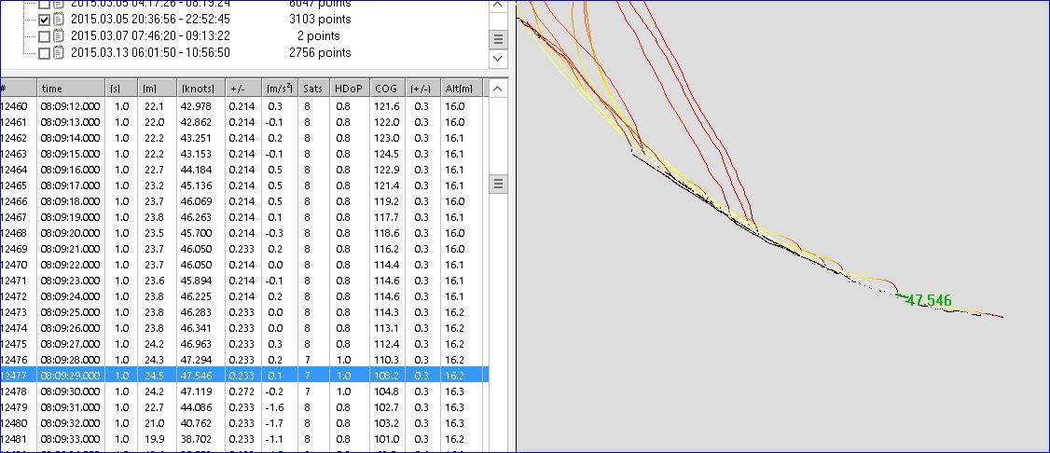Check the 2015.03.13 06:01:50 track
Image resolution: width=1050 pixels, height=453 pixels.
tap(44, 53)
